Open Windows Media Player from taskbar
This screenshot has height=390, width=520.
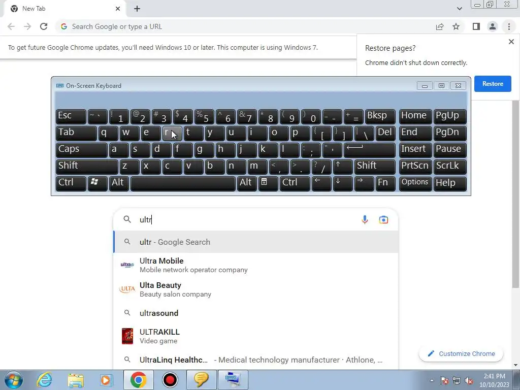(x=107, y=380)
